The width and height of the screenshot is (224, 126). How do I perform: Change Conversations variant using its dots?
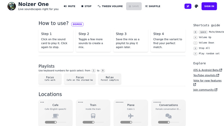click(157, 102)
